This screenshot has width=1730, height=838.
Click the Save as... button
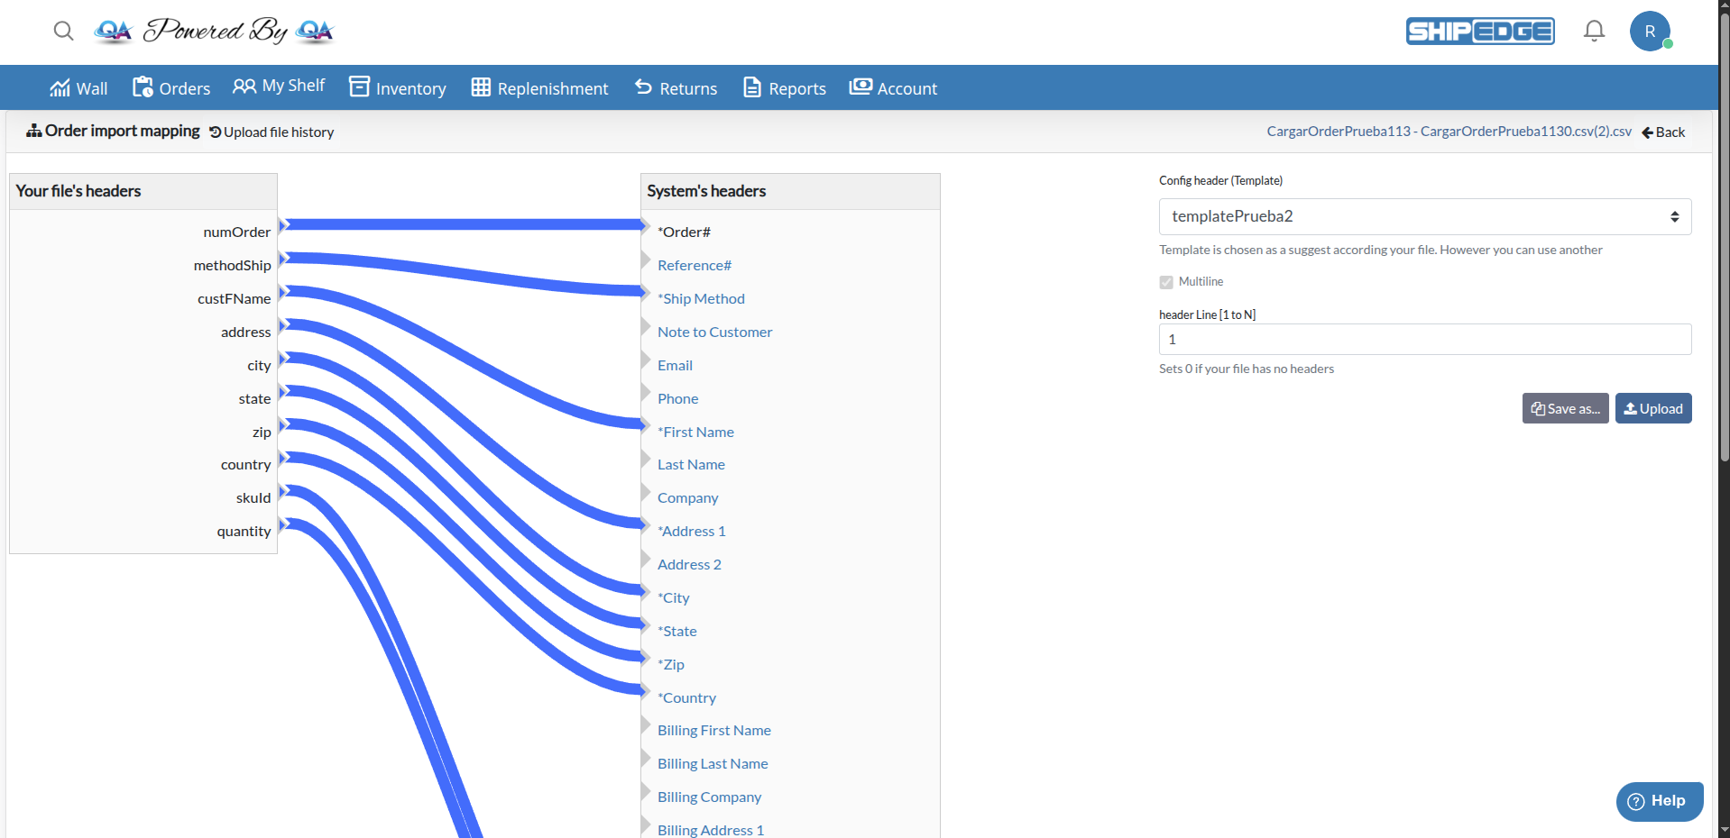(1564, 408)
